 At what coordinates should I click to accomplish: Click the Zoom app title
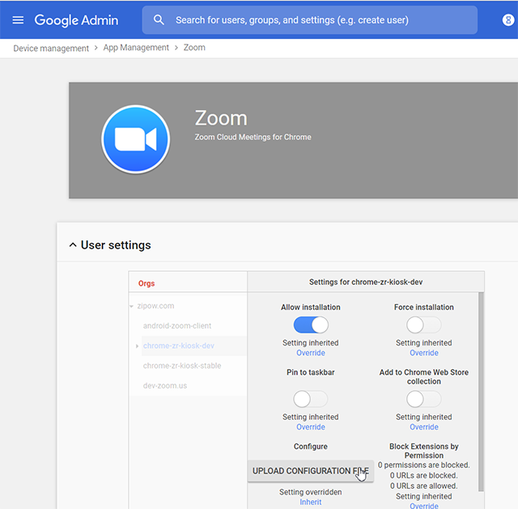coord(221,118)
